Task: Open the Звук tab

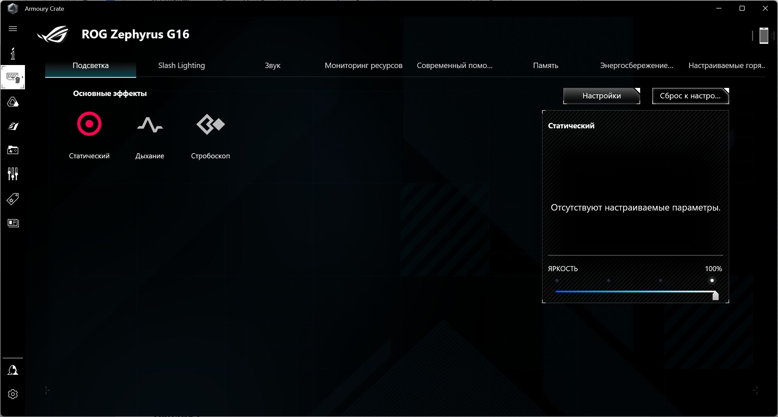Action: [x=273, y=66]
